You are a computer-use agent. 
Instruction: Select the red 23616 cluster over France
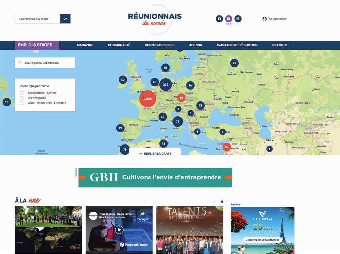click(x=148, y=99)
